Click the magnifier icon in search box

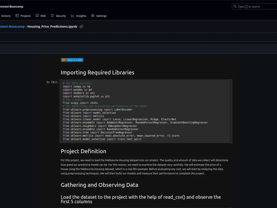tap(235, 6)
